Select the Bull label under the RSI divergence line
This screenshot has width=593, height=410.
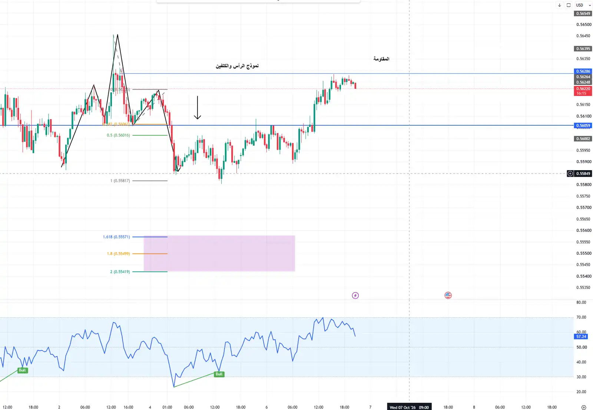click(x=219, y=374)
